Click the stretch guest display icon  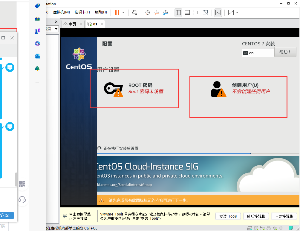[231, 13]
